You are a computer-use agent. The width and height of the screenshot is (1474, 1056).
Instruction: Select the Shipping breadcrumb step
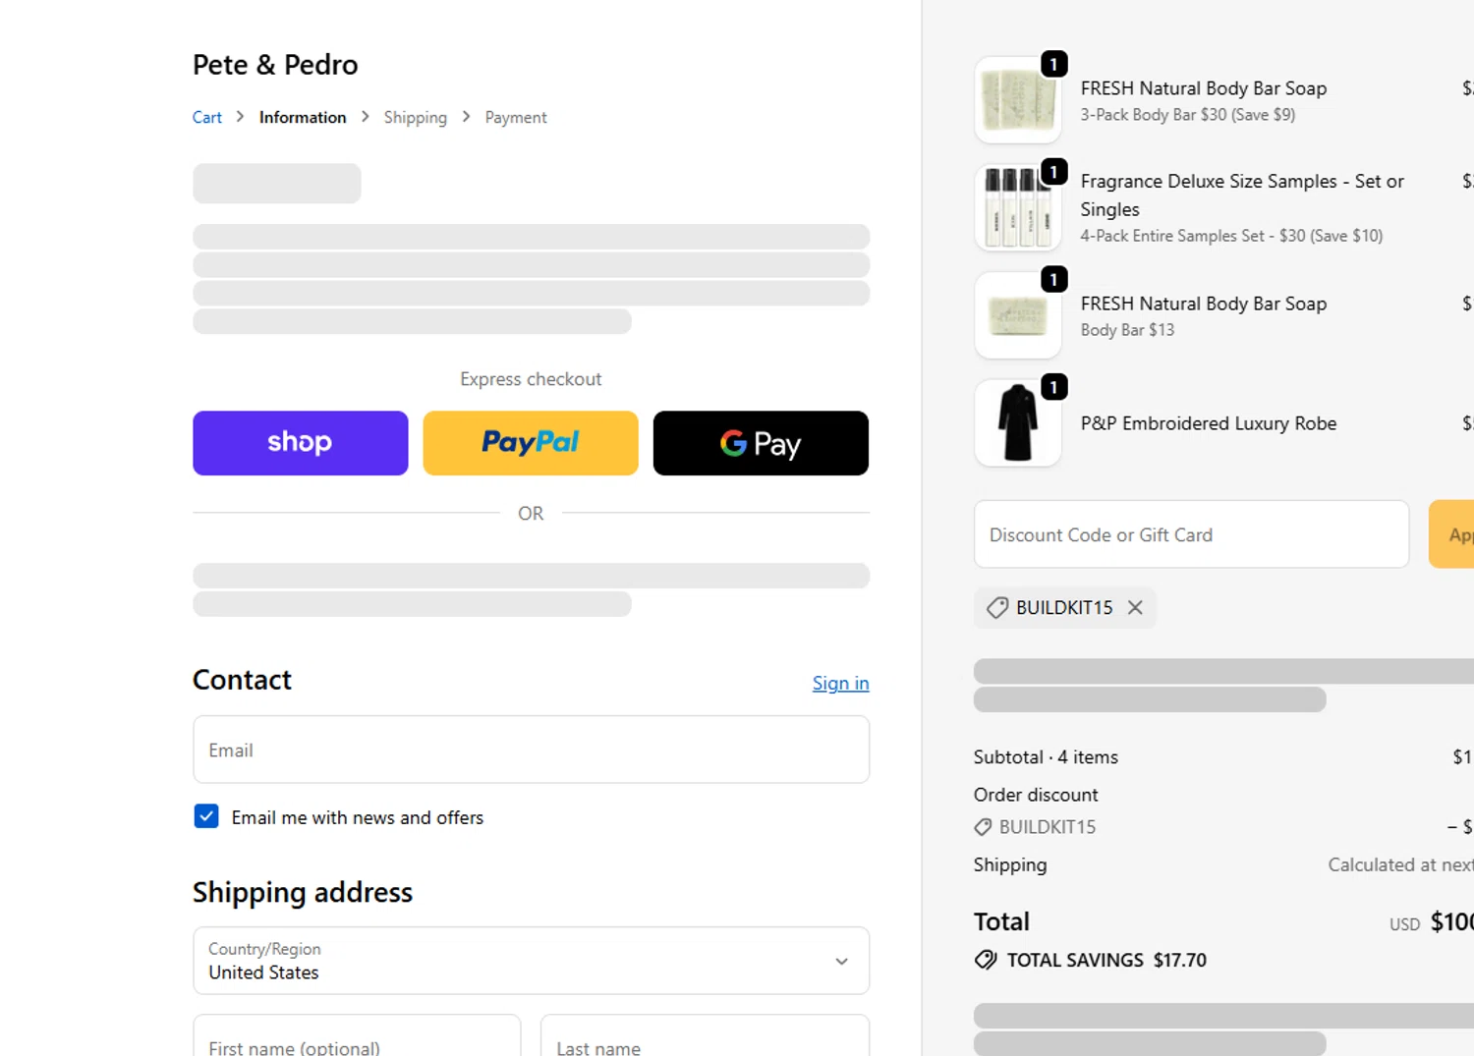[416, 117]
